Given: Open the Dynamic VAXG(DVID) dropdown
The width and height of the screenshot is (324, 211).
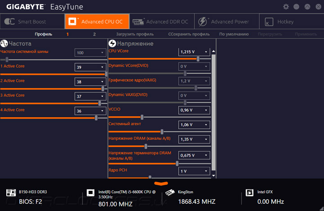Looking at the screenshot, I should (x=194, y=96).
